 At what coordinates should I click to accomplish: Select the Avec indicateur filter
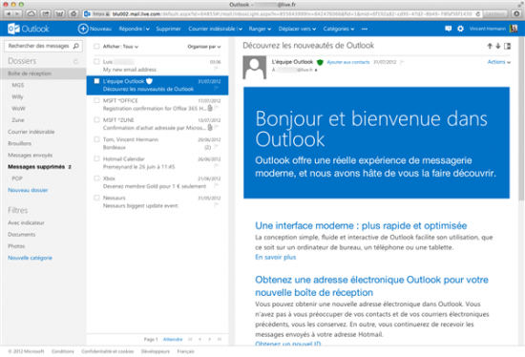pos(26,222)
